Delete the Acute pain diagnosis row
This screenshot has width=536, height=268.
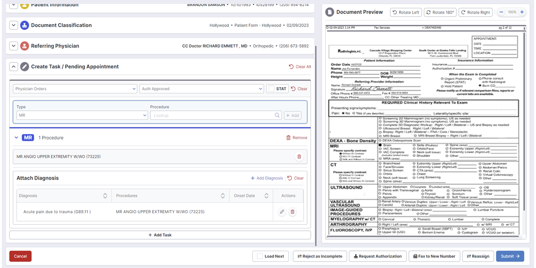pos(293,212)
